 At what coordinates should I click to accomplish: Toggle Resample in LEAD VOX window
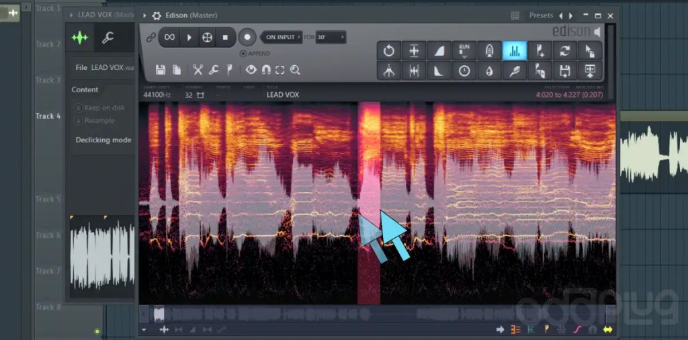tap(95, 120)
